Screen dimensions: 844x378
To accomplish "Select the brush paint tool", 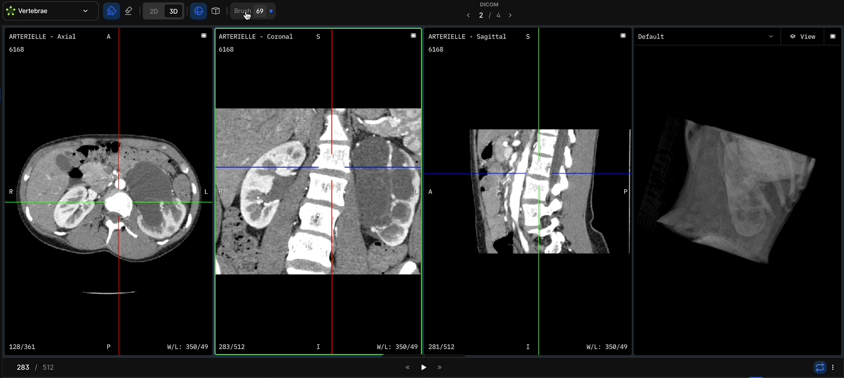I will pyautogui.click(x=112, y=11).
